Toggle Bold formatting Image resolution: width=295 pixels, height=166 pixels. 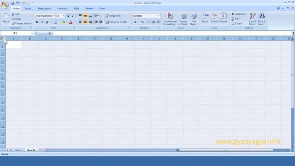click(37, 22)
